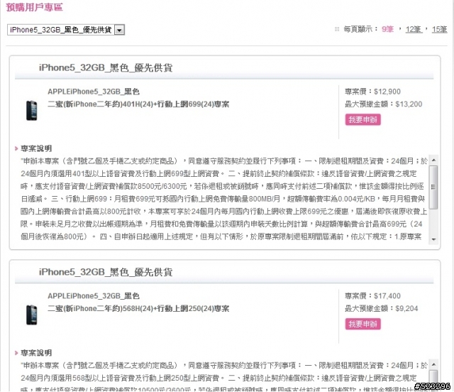Click iPhone thumbnail of the 568H plan

(31, 315)
